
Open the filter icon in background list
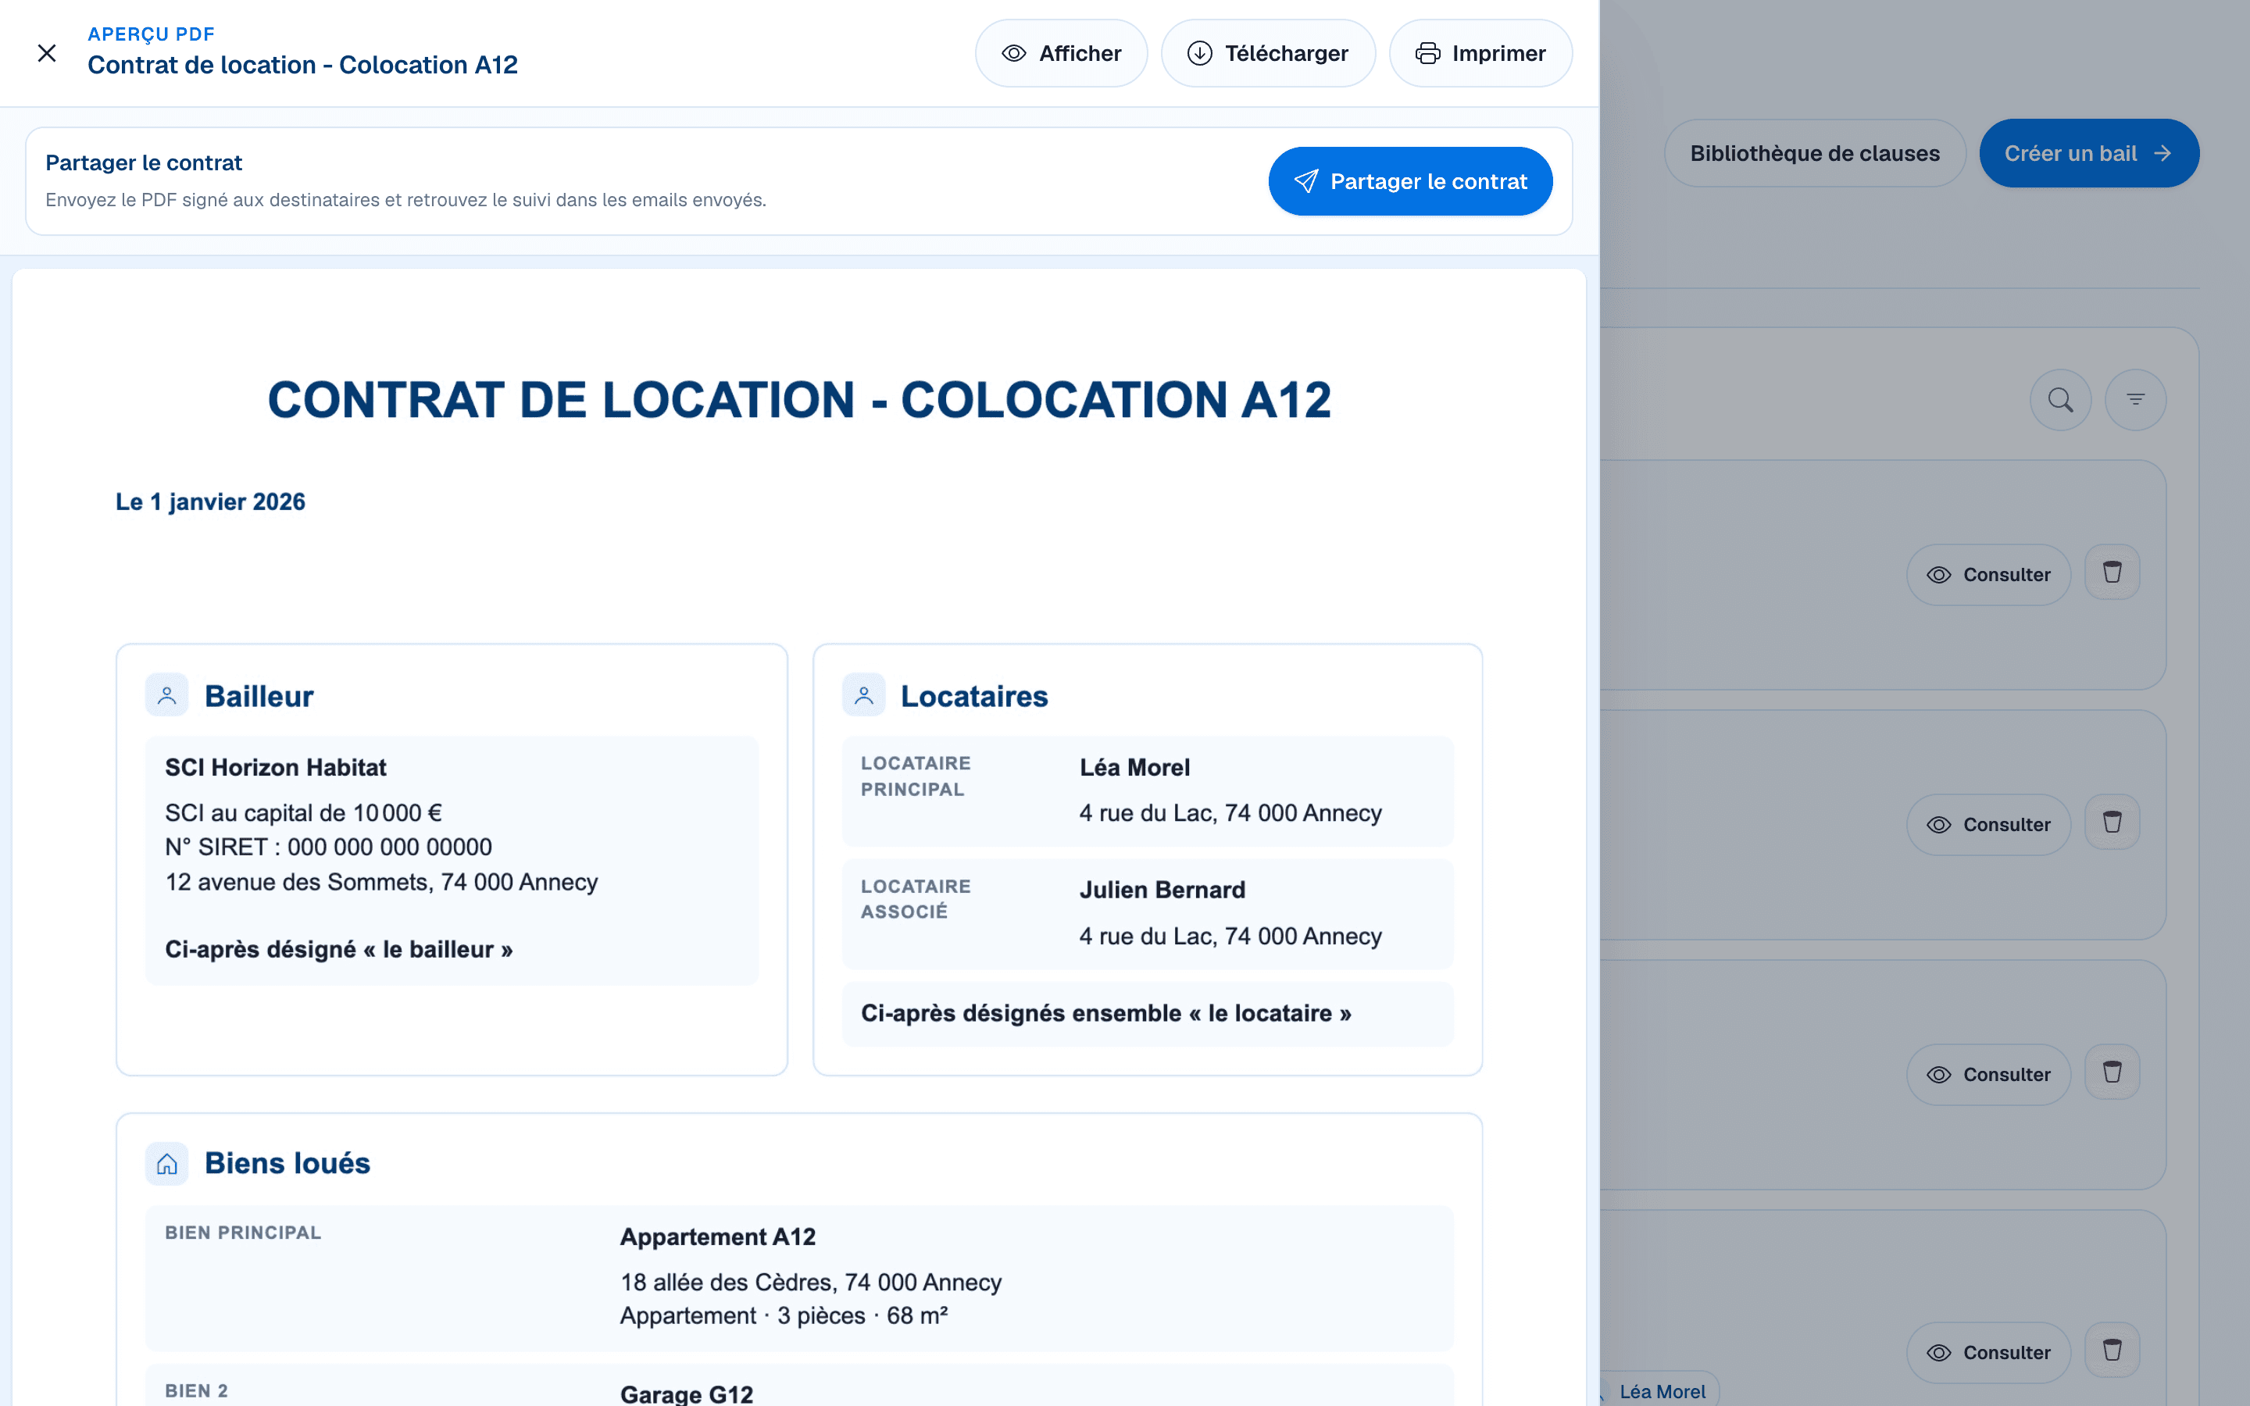click(2136, 400)
